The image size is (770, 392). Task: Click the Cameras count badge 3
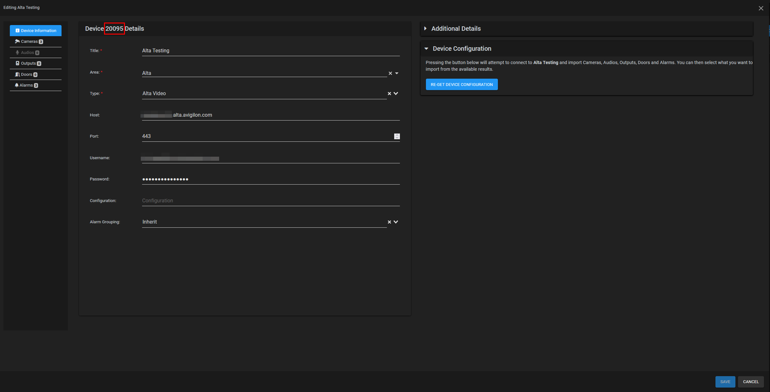[x=41, y=42]
